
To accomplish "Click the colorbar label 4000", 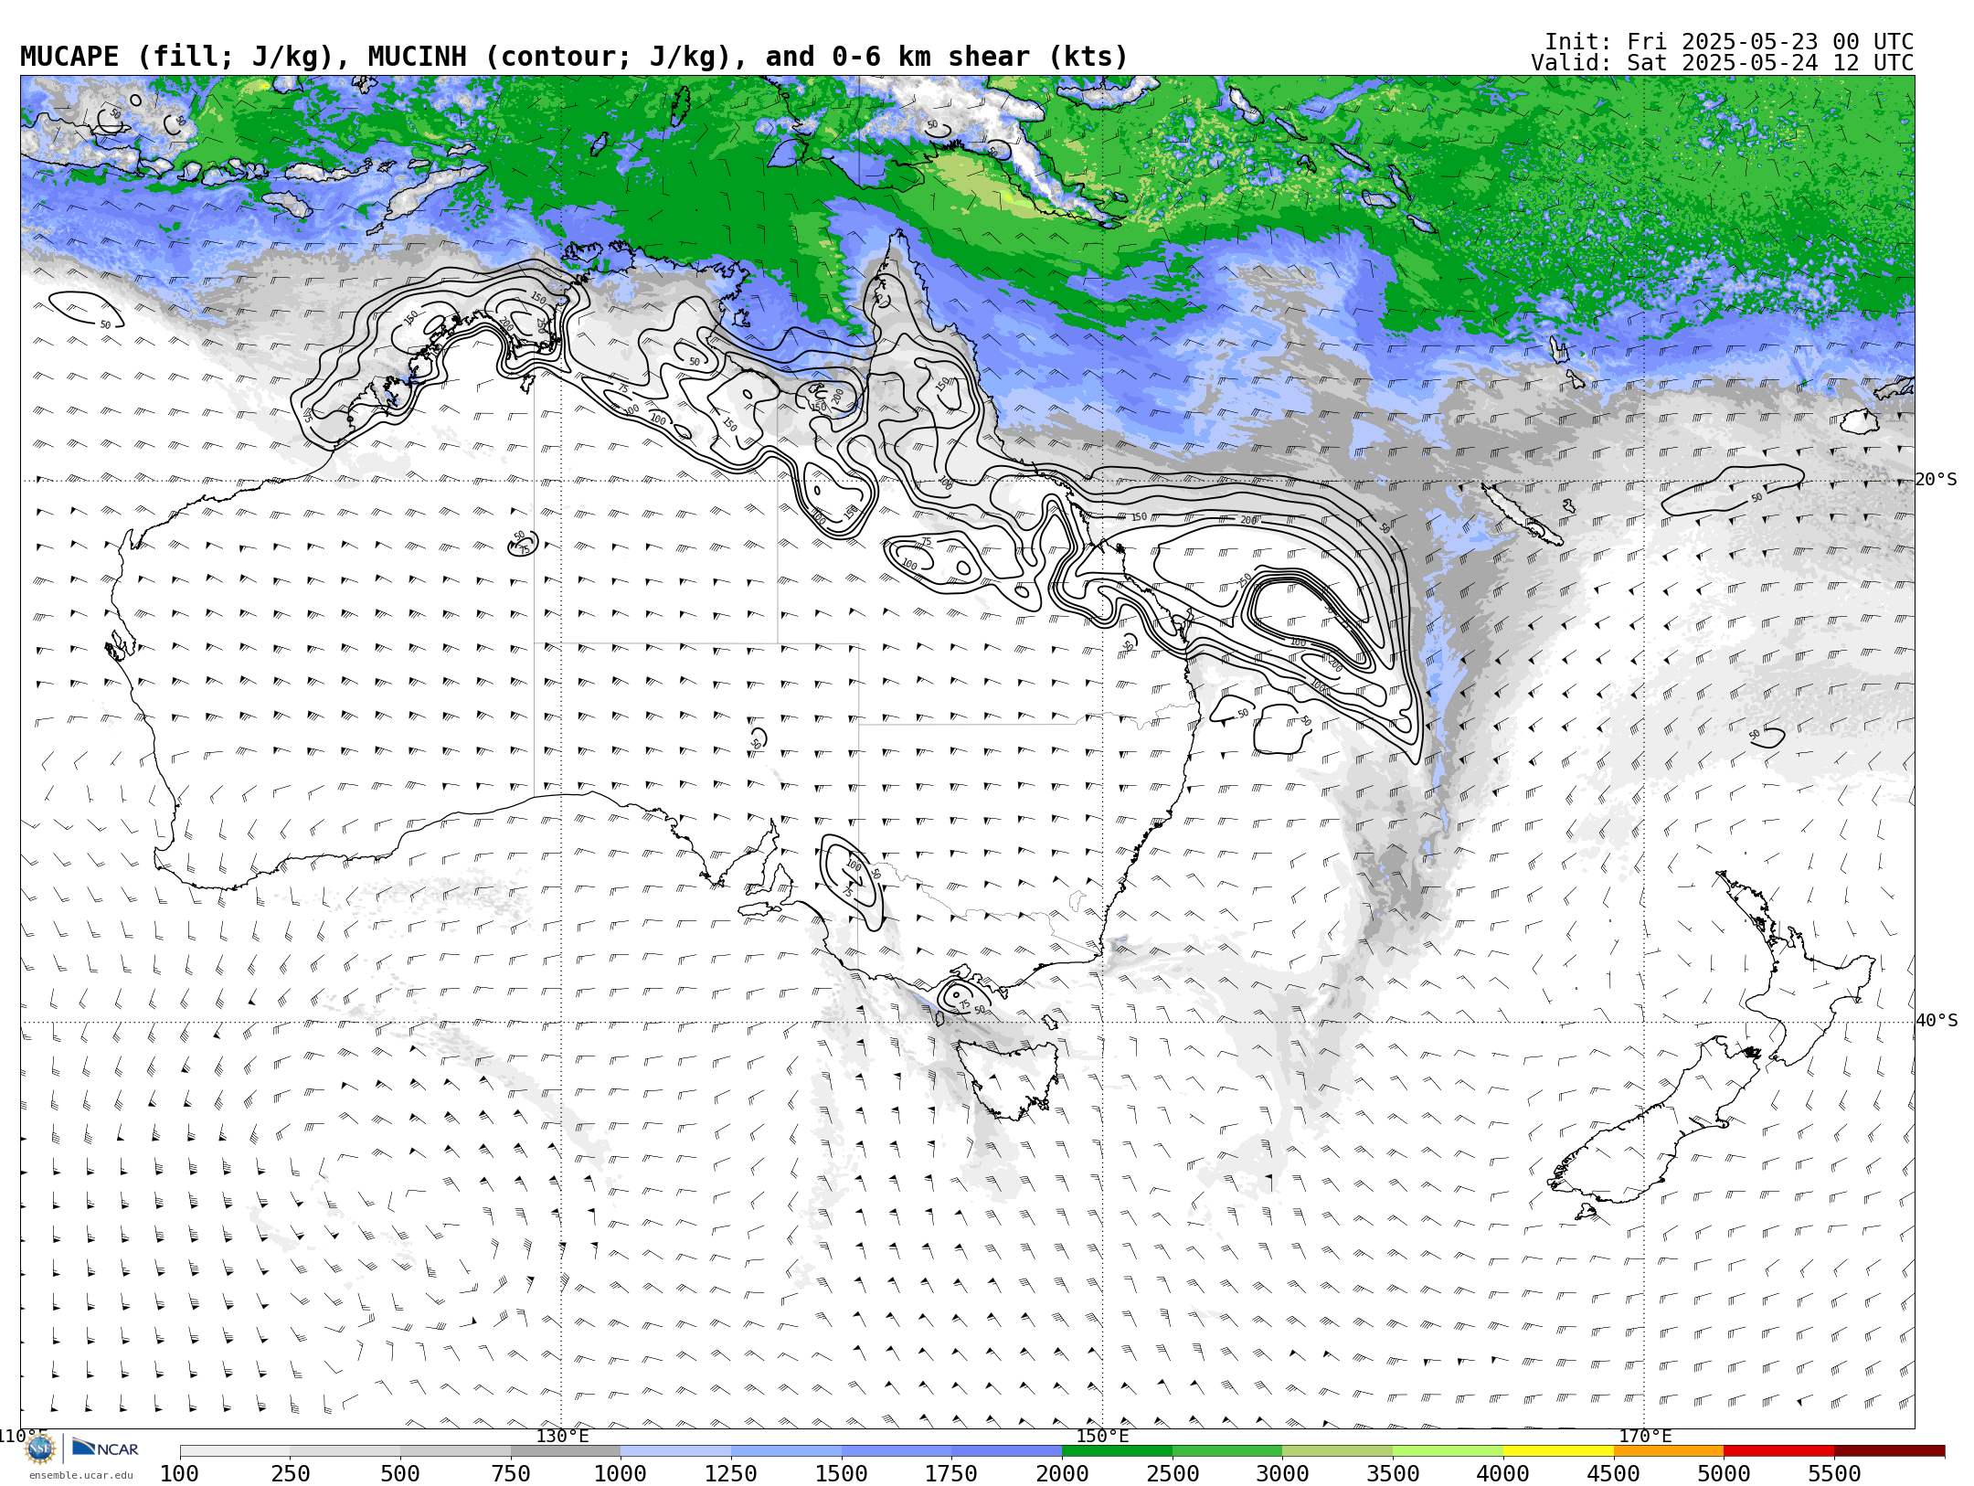I will pyautogui.click(x=1503, y=1474).
